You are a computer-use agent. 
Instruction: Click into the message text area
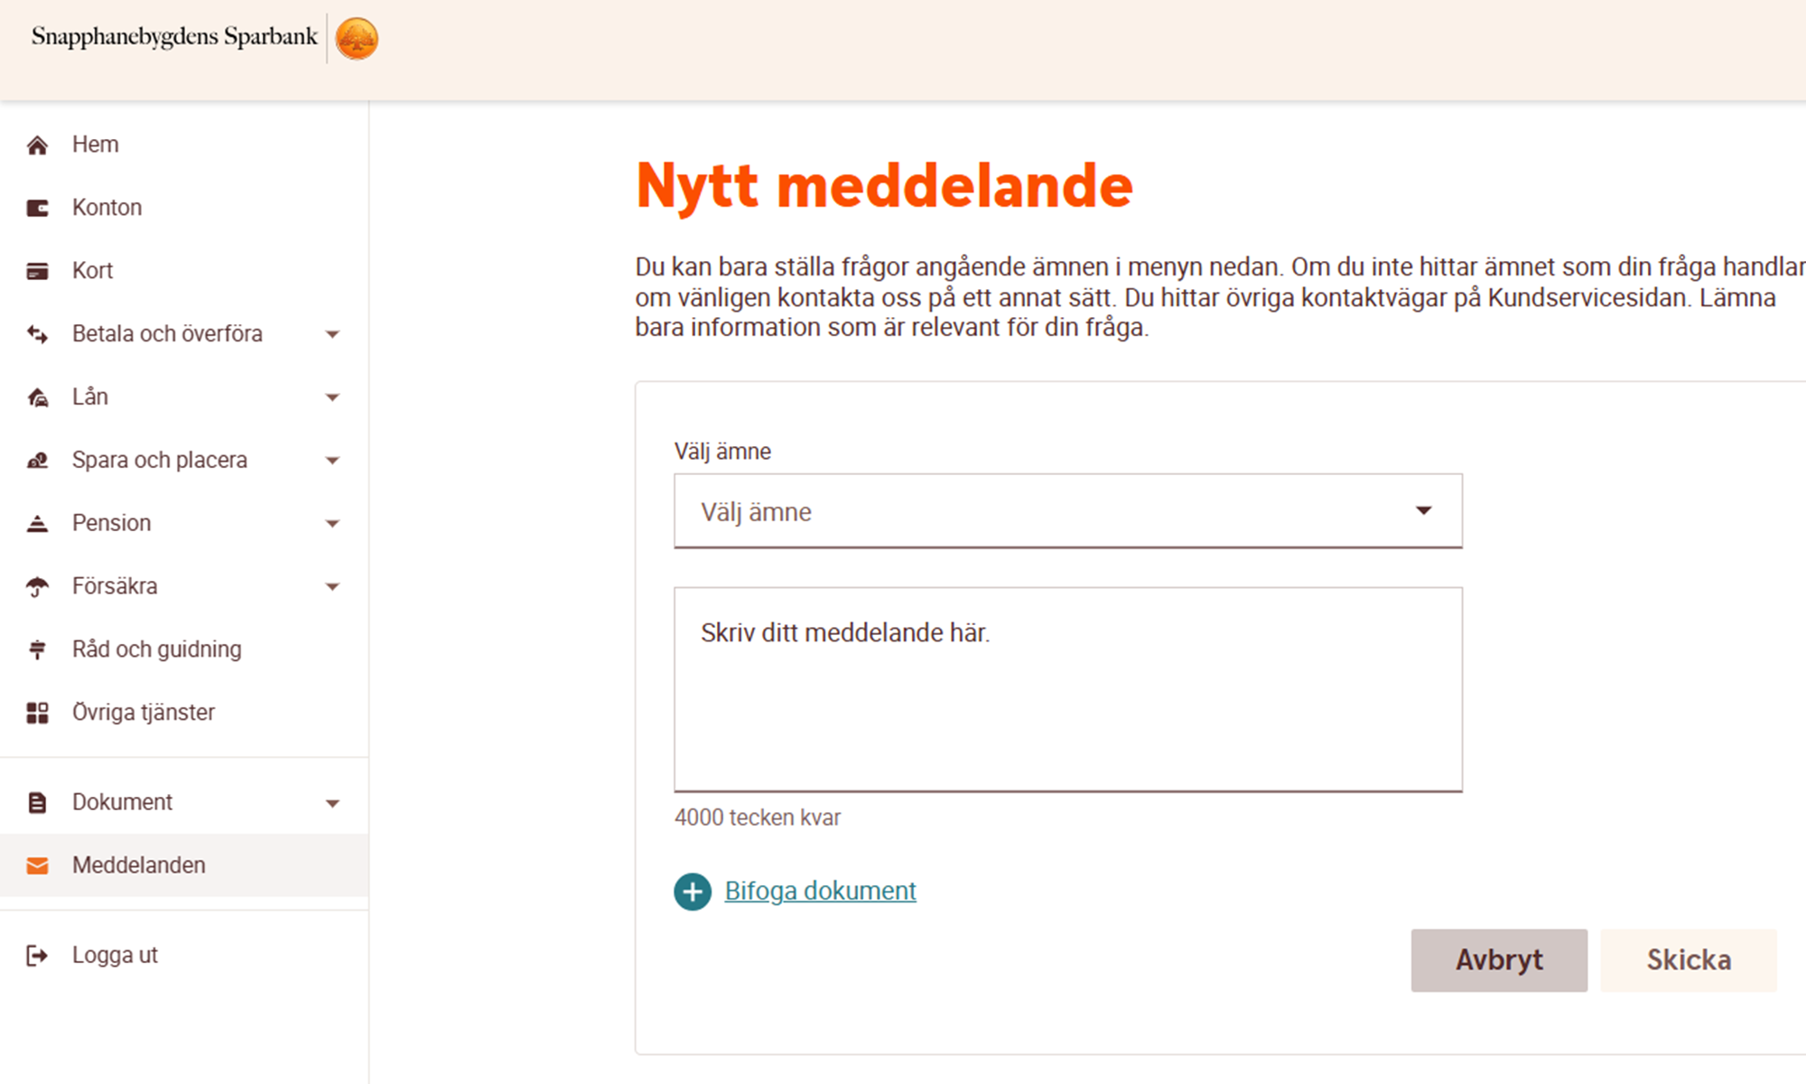click(x=1068, y=690)
